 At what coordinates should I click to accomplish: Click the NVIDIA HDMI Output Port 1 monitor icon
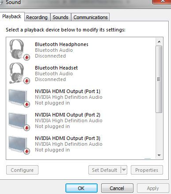point(19,98)
